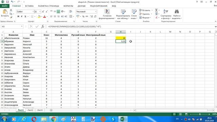Align cell text to the right
Image resolution: width=217 pixels, height=122 pixels.
pyautogui.click(x=58, y=17)
